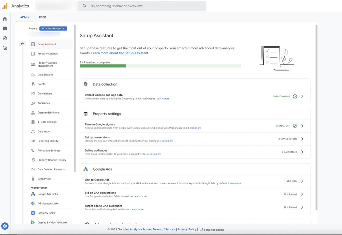The width and height of the screenshot is (342, 235).
Task: Click the Property Access Management people icon
Action: [33, 64]
